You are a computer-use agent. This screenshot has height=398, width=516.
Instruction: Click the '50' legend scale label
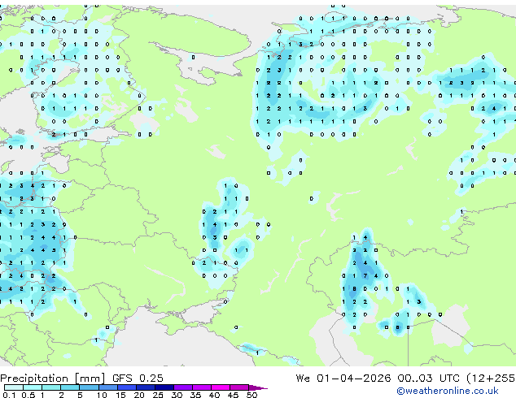coord(251,395)
